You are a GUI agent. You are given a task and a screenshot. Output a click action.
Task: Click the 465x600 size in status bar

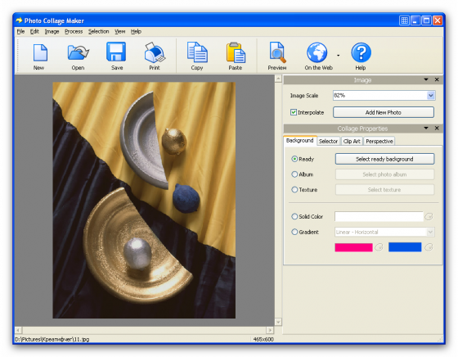(263, 339)
